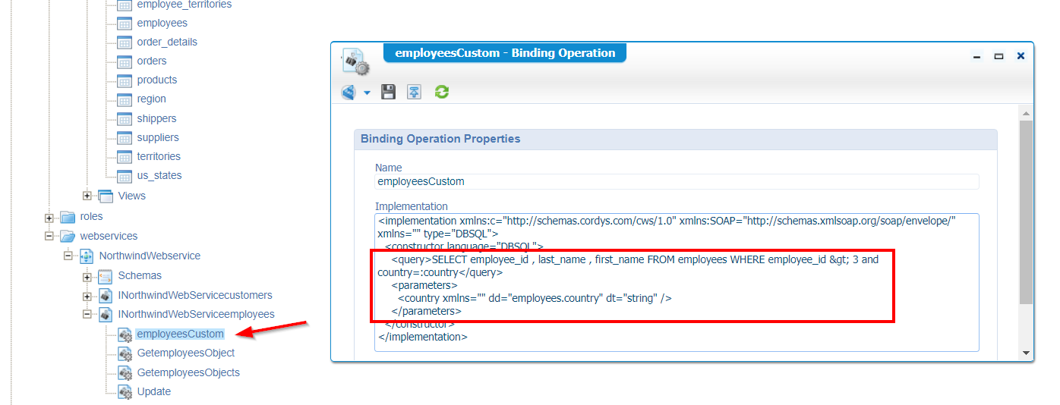Click gear icon beside GetemployeesObjects
This screenshot has width=1060, height=405.
125,373
